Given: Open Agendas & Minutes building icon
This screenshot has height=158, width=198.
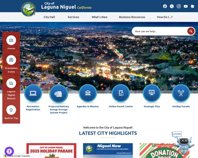Looking at the screenshot, I should pyautogui.click(x=88, y=93).
